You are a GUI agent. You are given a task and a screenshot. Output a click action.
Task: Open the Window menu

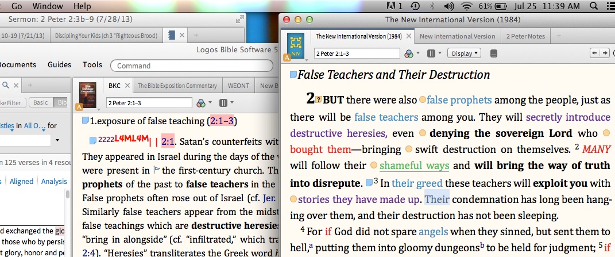48,6
